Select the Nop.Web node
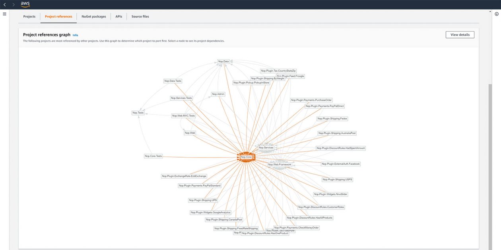Screen dimensions: 501x250 tap(190, 133)
